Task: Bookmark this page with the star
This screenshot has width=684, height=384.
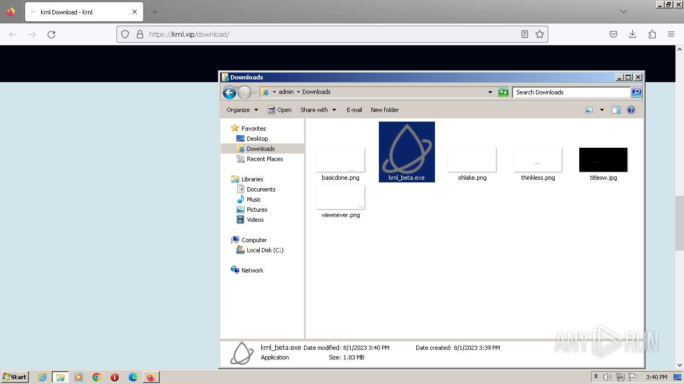Action: pos(540,34)
